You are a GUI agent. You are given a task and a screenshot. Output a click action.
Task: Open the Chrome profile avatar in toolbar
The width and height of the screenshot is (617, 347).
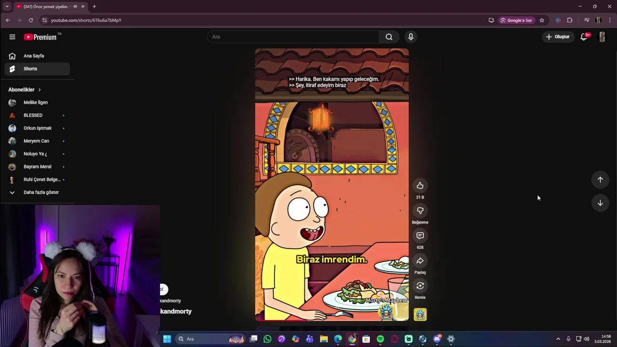point(598,20)
